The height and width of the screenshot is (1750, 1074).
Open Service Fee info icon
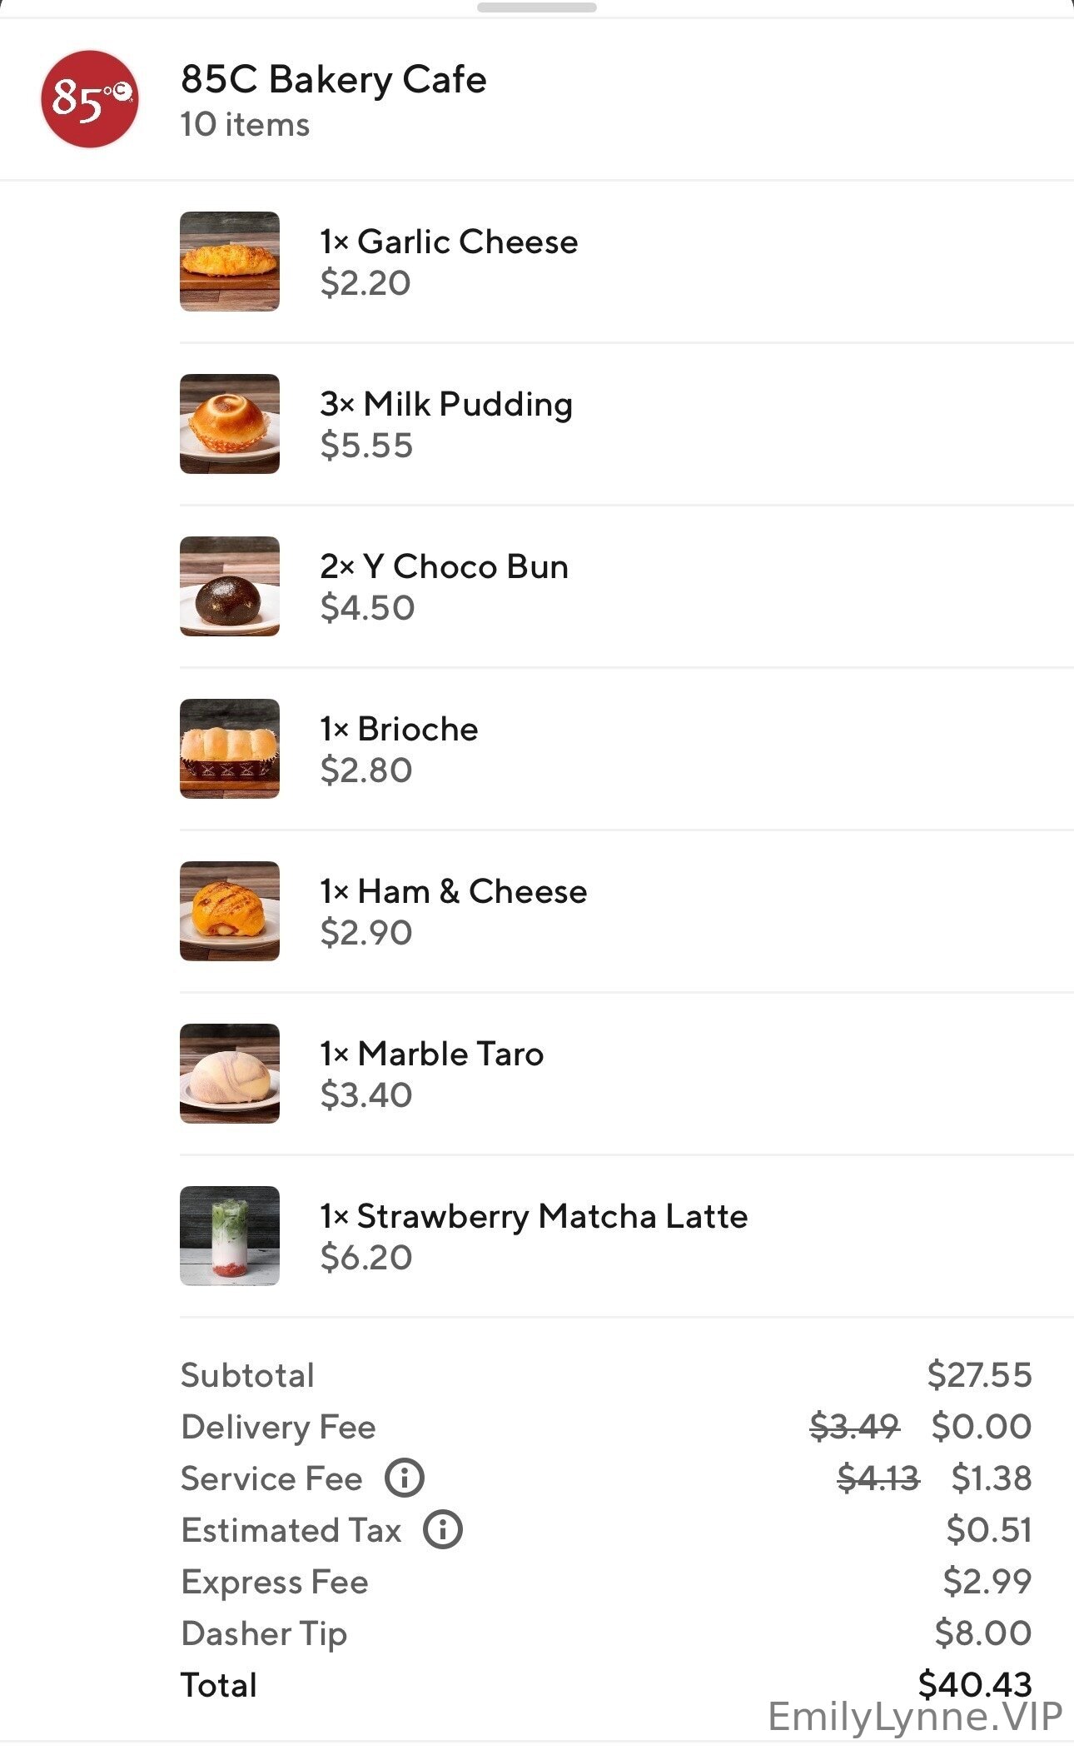click(405, 1478)
